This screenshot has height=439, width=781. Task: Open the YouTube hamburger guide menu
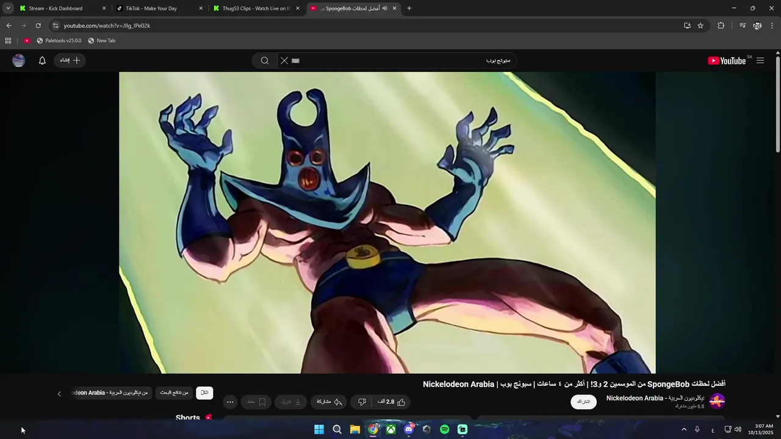[760, 60]
